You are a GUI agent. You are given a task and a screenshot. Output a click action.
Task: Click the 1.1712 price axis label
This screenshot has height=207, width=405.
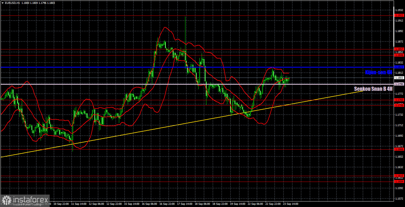(399, 125)
